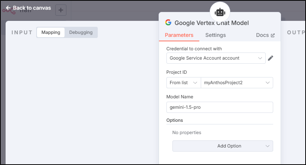Click the INPUT panel heading
306x165 pixels.
point(22,32)
